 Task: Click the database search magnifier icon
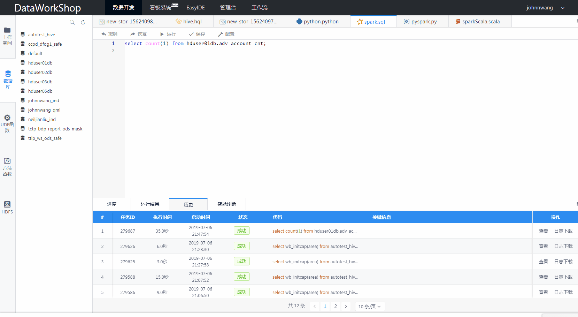72,22
